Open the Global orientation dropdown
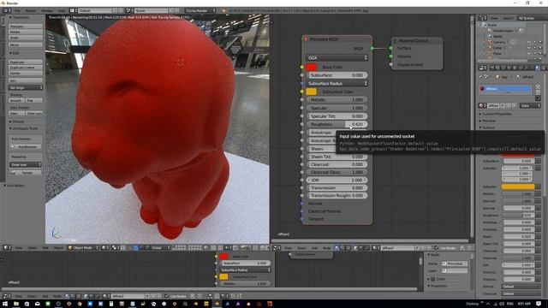 click(x=160, y=247)
